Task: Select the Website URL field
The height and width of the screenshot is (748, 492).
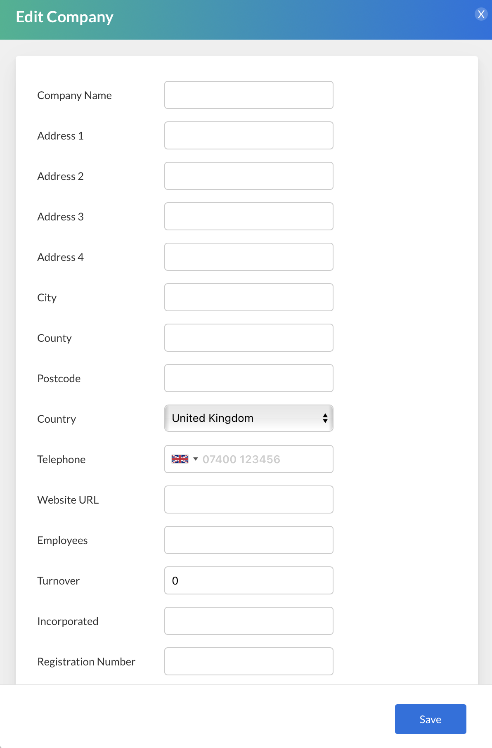Action: (248, 499)
